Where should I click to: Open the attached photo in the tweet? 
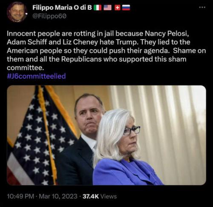click(106, 135)
